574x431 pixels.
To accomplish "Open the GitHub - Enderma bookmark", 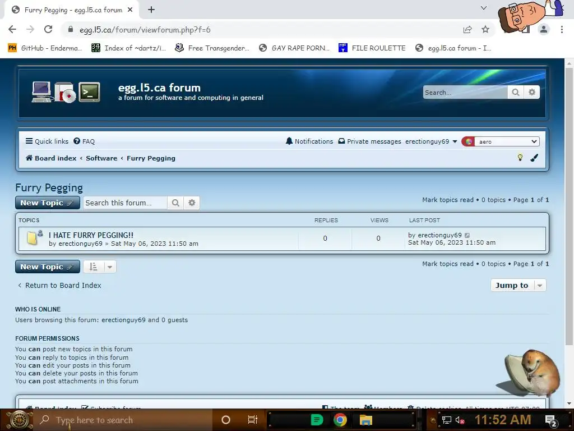I will pos(45,48).
